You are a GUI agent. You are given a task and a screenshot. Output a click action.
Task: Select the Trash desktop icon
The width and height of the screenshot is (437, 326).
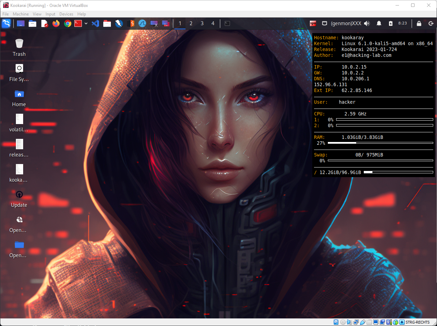19,48
